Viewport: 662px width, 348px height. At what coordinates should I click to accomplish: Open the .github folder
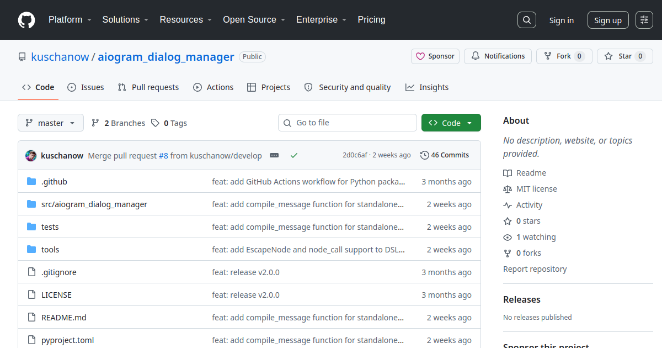tap(54, 182)
